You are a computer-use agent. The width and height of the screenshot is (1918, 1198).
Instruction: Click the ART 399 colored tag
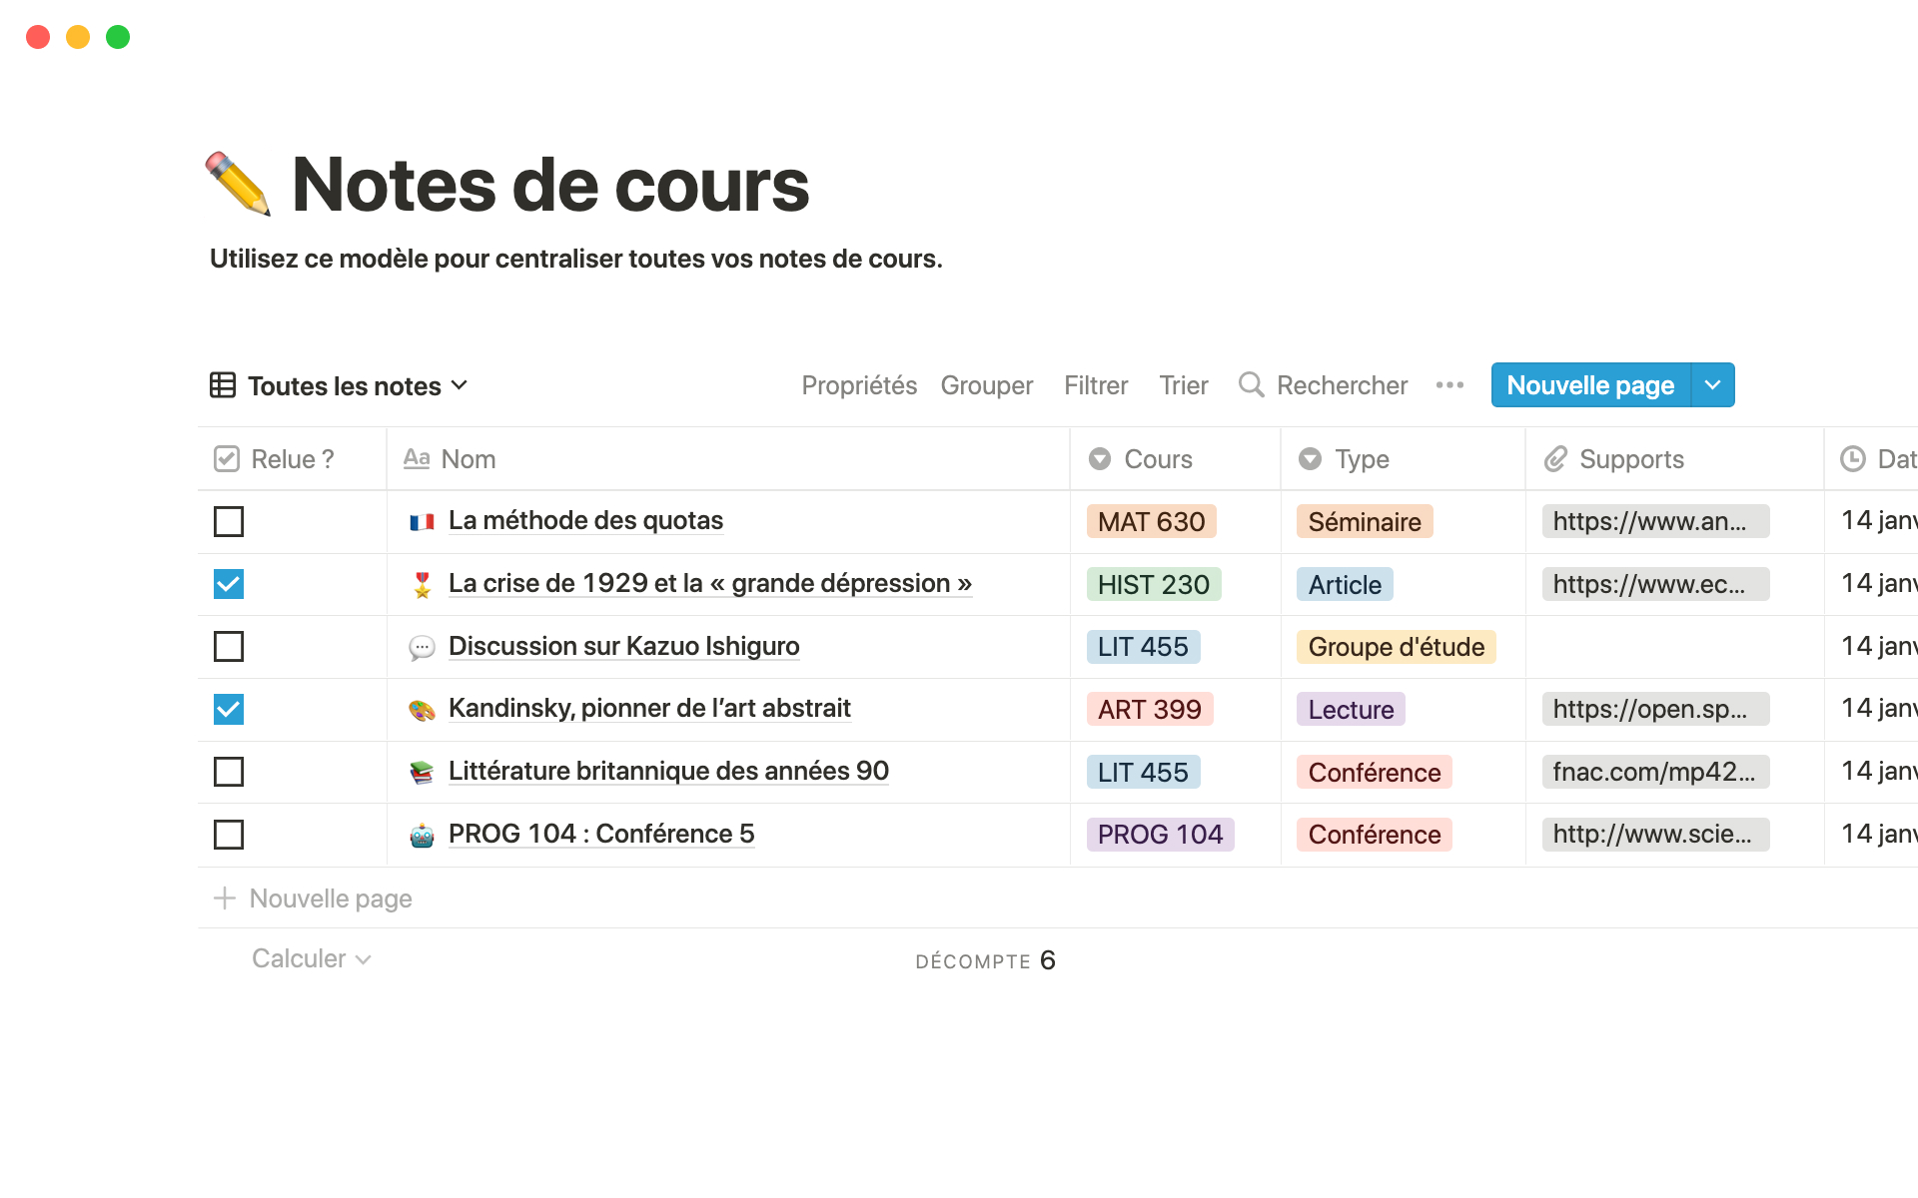click(x=1149, y=710)
